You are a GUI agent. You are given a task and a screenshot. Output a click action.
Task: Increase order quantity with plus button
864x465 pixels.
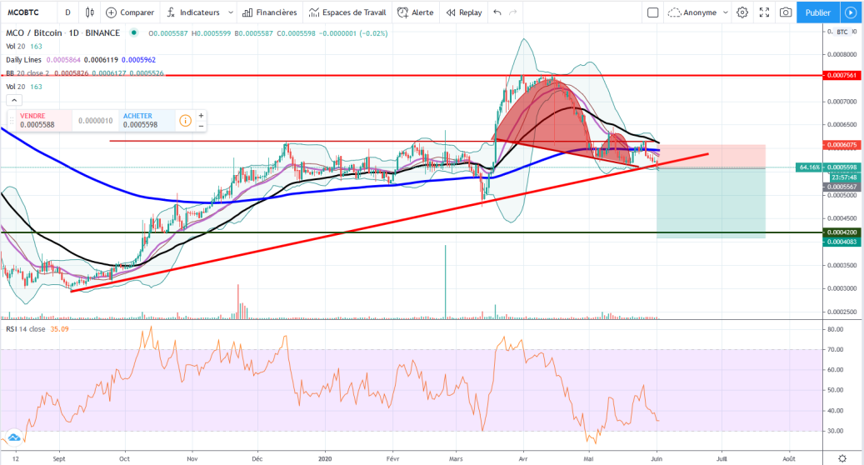[201, 115]
